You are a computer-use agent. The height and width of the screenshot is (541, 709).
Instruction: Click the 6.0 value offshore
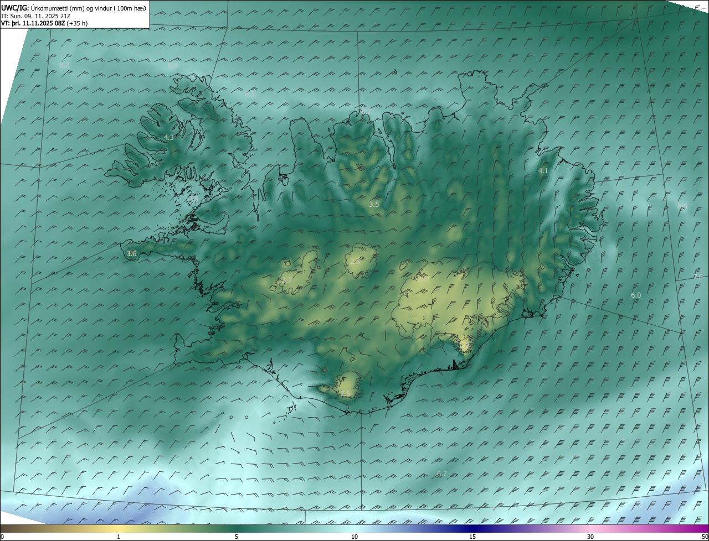click(636, 295)
